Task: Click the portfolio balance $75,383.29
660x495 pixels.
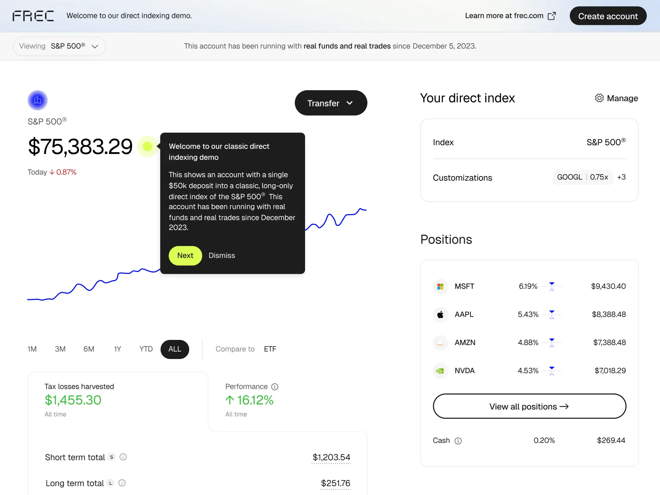Action: tap(80, 147)
